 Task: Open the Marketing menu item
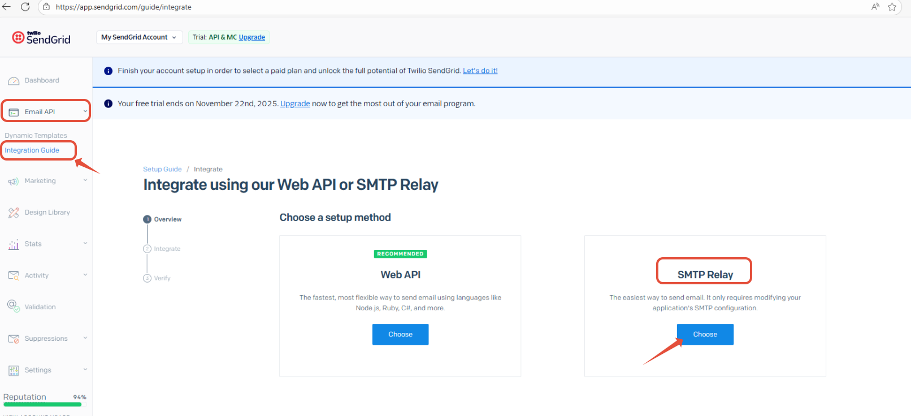(40, 181)
